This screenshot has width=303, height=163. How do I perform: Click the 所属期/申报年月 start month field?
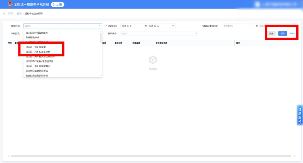click(x=238, y=26)
